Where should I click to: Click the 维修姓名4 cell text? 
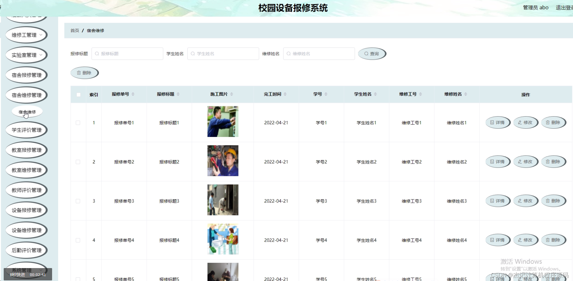pos(457,240)
